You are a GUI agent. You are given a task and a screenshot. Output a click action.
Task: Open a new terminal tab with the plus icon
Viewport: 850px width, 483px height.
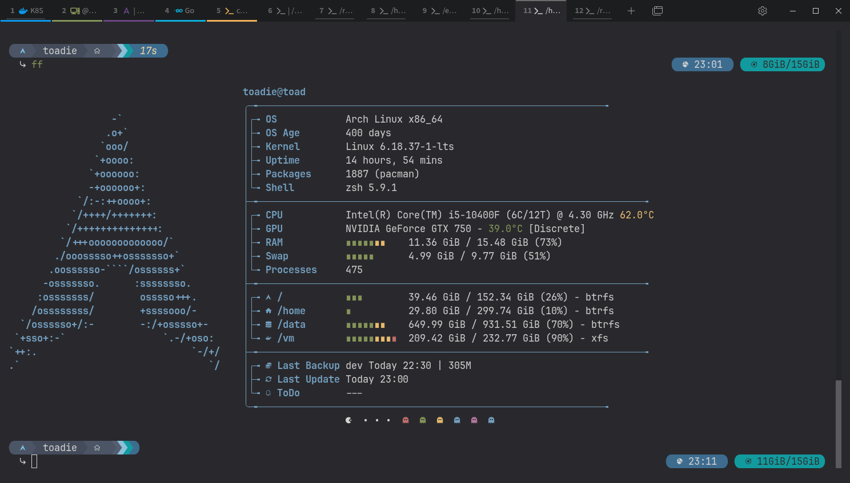tap(631, 11)
